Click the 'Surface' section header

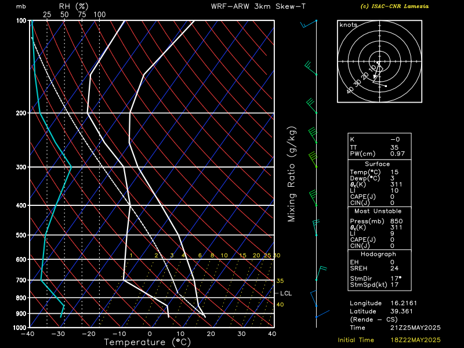[x=378, y=164]
